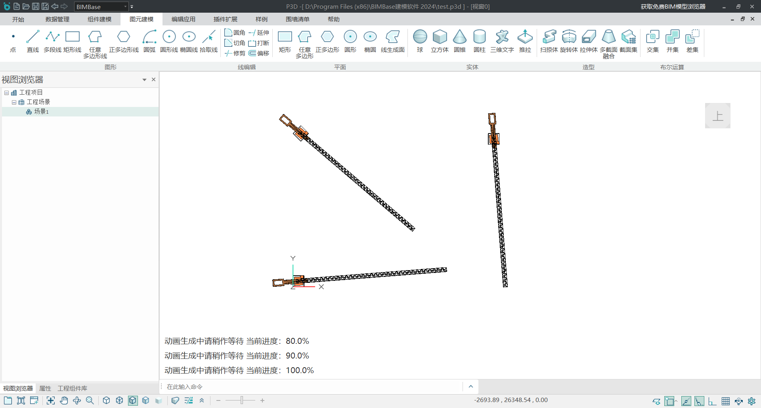Select the 多截面融合 loft tool

click(x=608, y=44)
